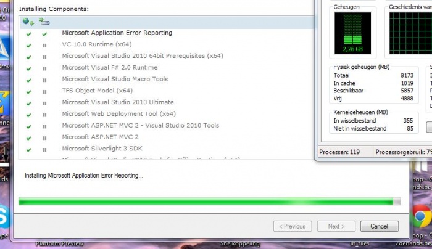Click the Installing Microsoft Application Error Reporting status text
Screen dimensions: 432x249
(x=84, y=175)
